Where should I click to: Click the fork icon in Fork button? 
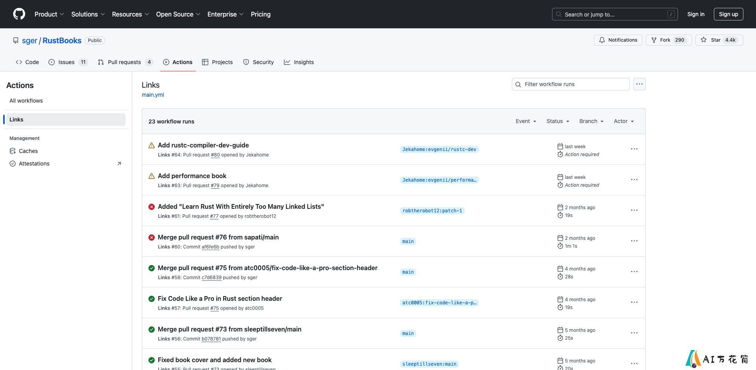pos(654,40)
